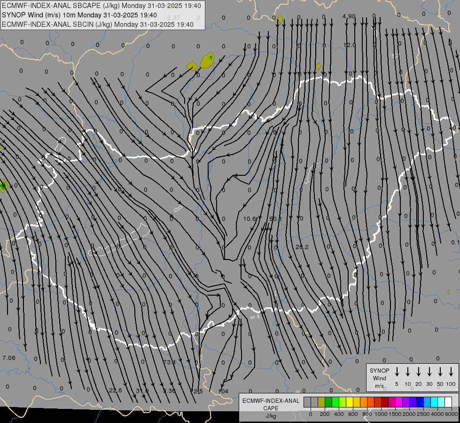Click the 1000 tick label on the CAPE scale
Viewport: 460px width, 423px height.
381,414
